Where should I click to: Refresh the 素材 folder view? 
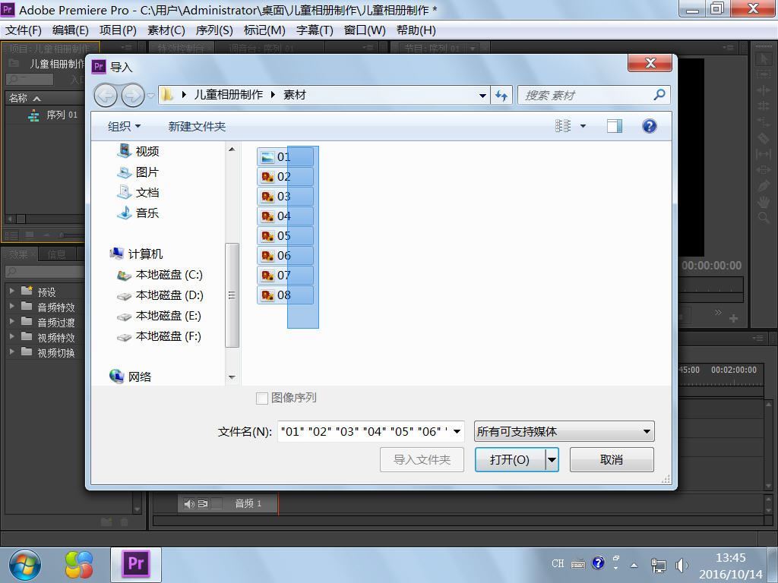pos(501,95)
